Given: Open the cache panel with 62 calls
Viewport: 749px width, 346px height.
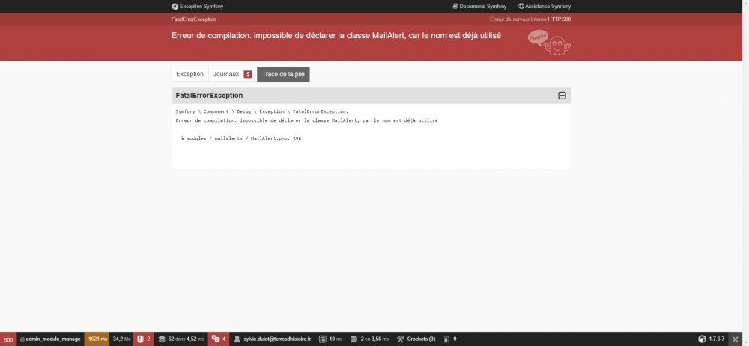Looking at the screenshot, I should point(181,339).
